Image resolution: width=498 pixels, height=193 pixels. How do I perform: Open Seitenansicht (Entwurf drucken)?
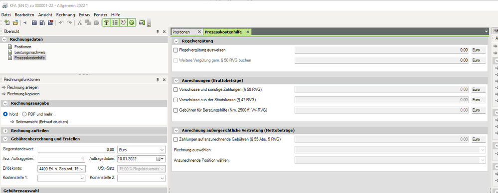tap(42, 122)
